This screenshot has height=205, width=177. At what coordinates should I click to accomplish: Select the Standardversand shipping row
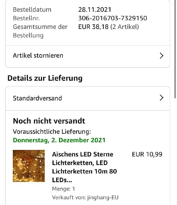click(x=37, y=98)
